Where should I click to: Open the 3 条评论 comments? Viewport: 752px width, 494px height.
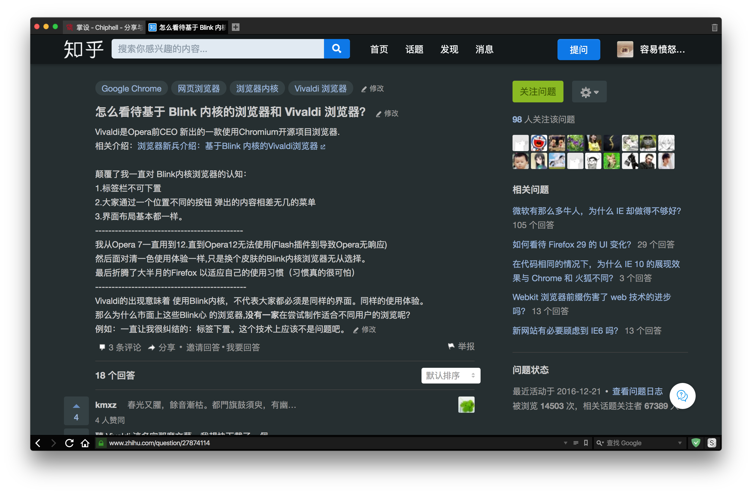click(120, 347)
